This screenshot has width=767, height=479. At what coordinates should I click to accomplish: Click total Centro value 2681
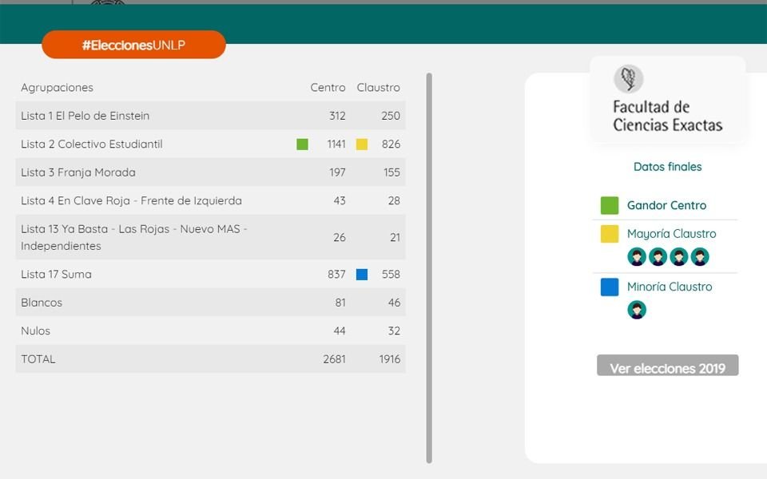click(334, 359)
